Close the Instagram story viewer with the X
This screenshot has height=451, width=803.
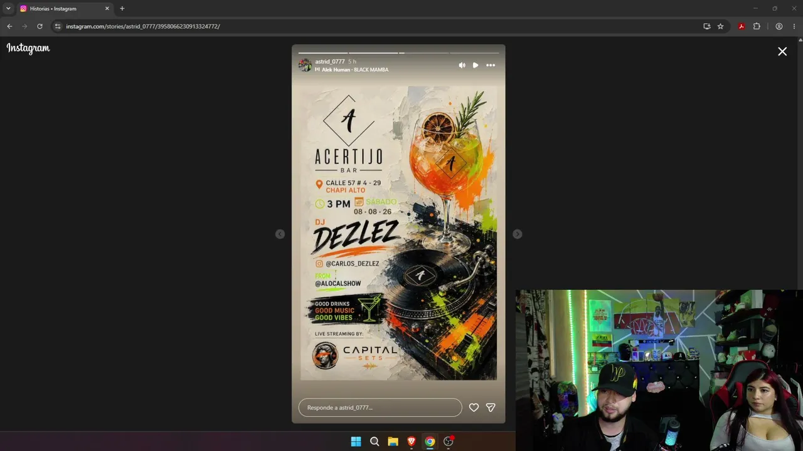tap(782, 51)
